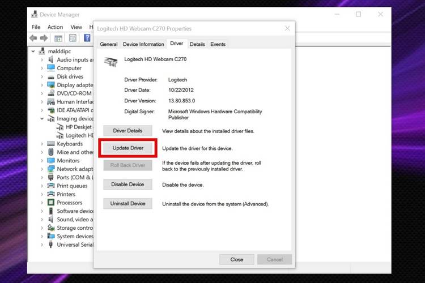The image size is (425, 283).
Task: Close the Logitech Properties dialog with X
Action: tap(287, 28)
